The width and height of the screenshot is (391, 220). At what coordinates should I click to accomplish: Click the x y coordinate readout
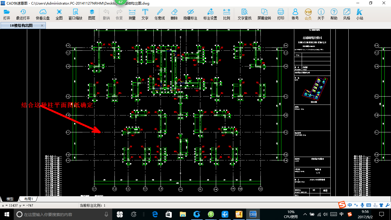18,205
